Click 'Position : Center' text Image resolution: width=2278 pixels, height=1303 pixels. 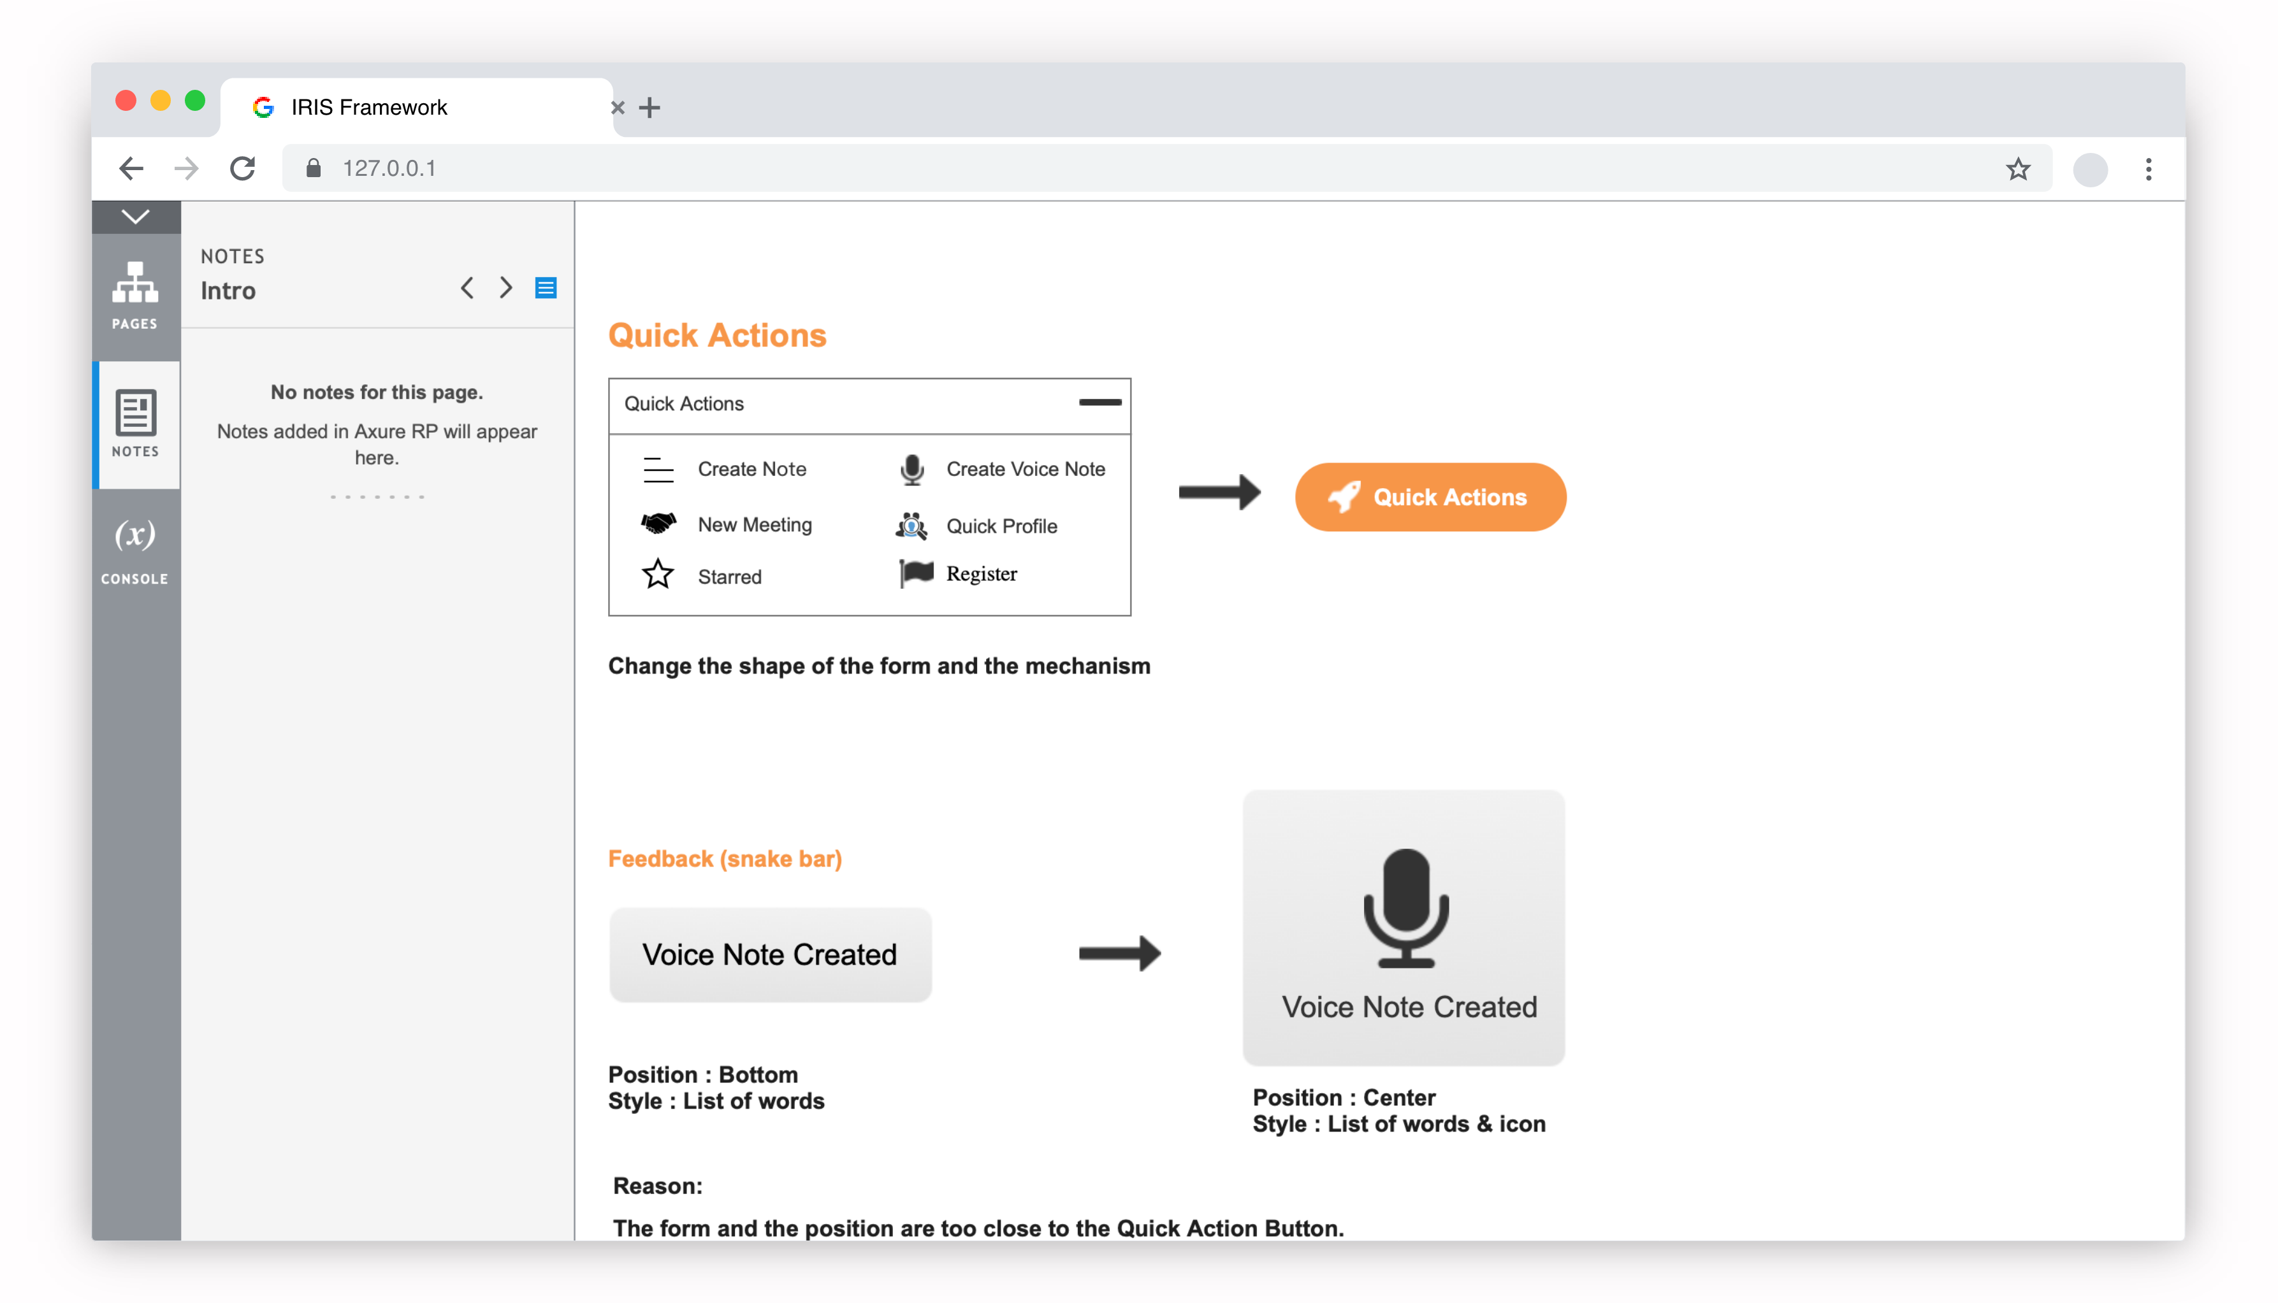pyautogui.click(x=1344, y=1097)
